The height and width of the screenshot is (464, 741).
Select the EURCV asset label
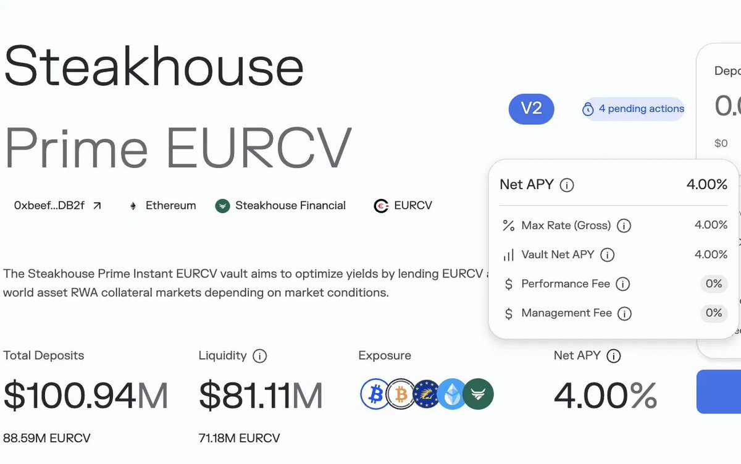pos(413,206)
